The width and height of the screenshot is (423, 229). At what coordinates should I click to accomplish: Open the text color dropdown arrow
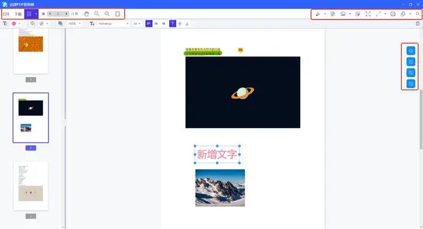[x=19, y=23]
